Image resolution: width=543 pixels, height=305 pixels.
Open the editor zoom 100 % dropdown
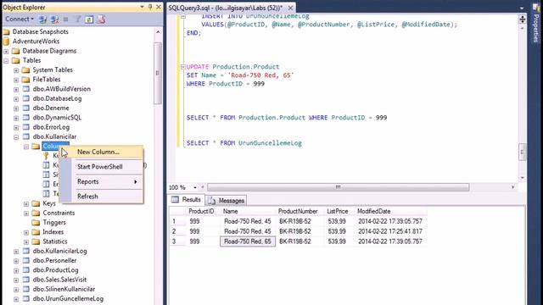click(195, 187)
